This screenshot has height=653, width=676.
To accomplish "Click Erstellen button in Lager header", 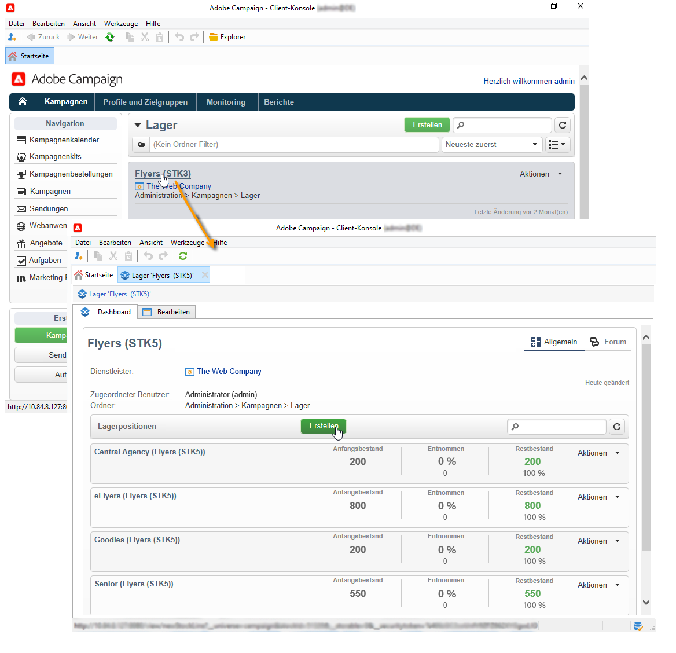I will [x=427, y=124].
